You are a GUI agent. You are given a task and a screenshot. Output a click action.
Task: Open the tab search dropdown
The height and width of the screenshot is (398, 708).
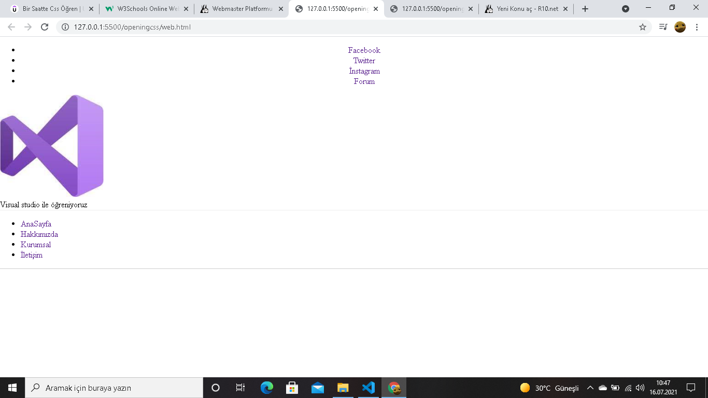point(626,9)
